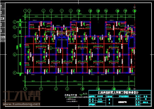The image size is (154, 109).
Task: Click grid axis bubble 2 at top
Action: pos(29,11)
